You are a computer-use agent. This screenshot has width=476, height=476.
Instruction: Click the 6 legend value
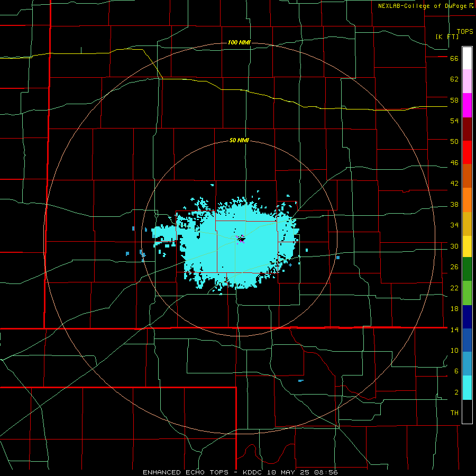(456, 371)
